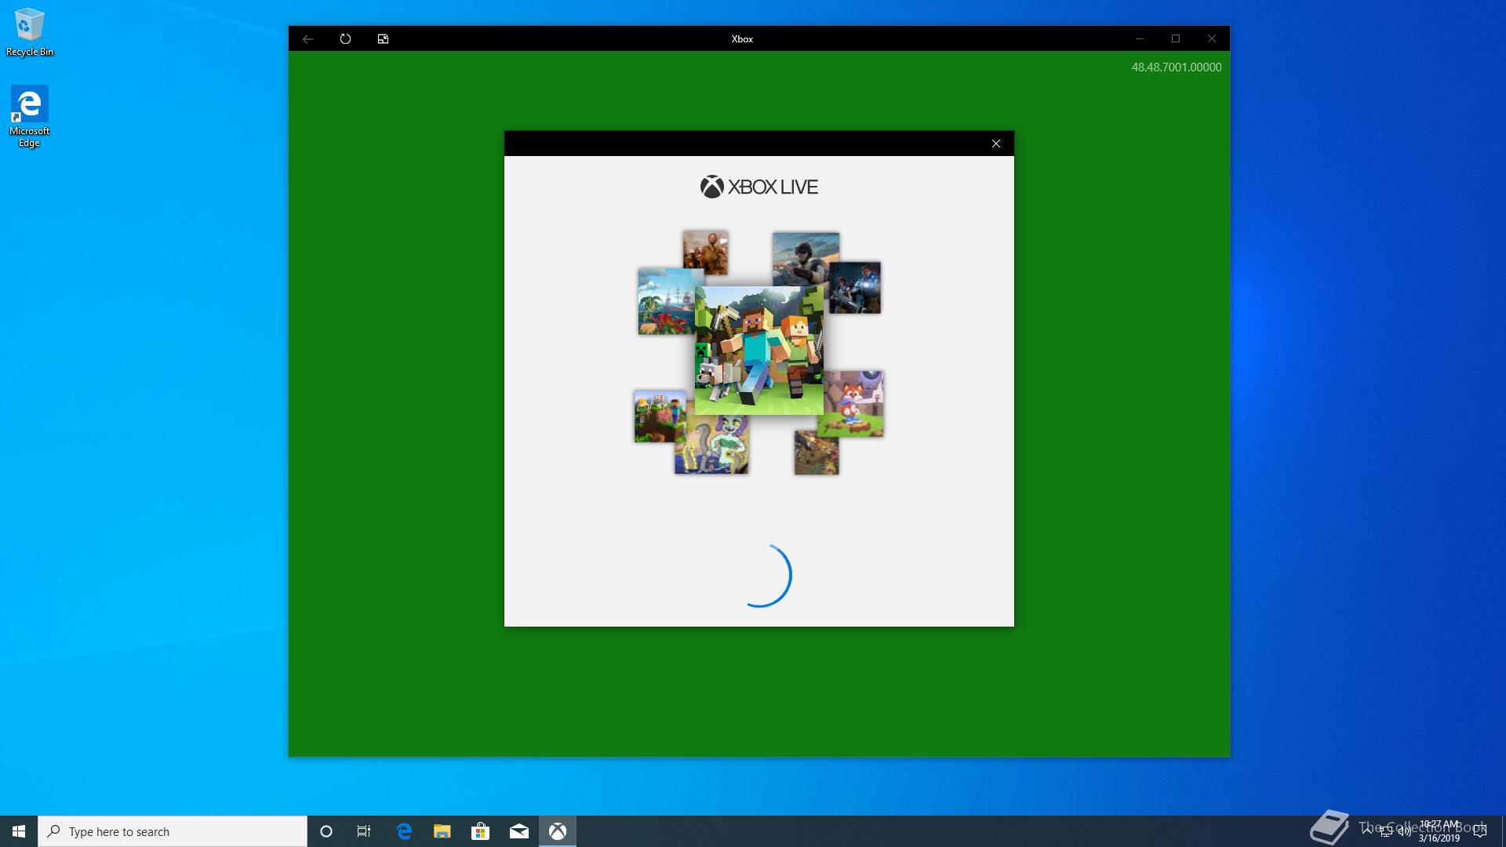Open the Action Center notifications icon
The width and height of the screenshot is (1506, 847).
1480,831
